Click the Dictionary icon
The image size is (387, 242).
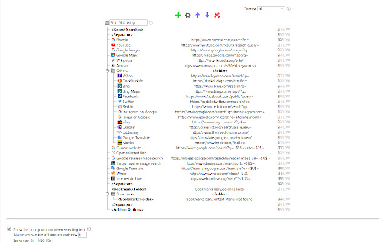click(120, 132)
